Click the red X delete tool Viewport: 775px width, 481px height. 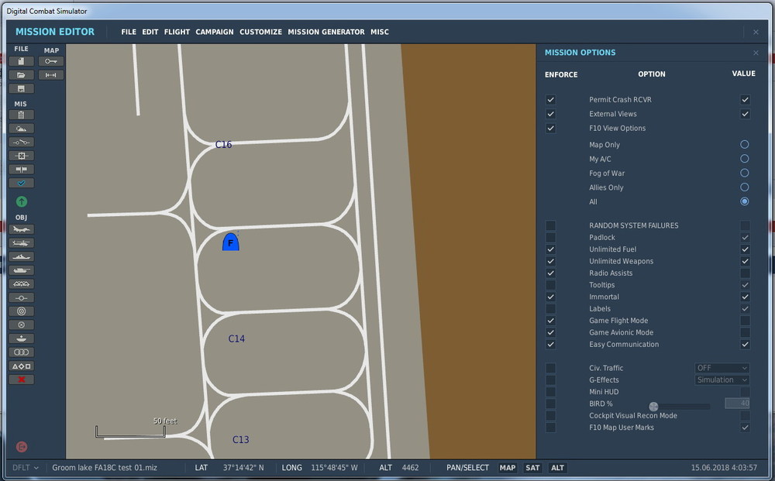pyautogui.click(x=21, y=380)
